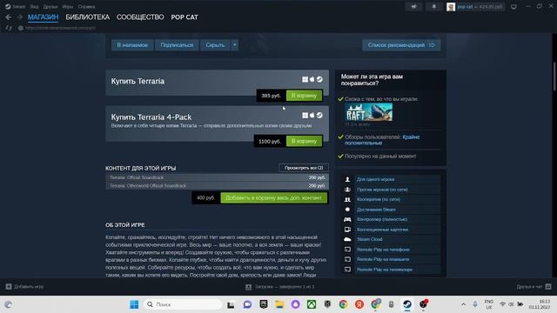The width and height of the screenshot is (557, 313).
Task: Open the downloads icon in bottom bar
Action: tap(248, 287)
